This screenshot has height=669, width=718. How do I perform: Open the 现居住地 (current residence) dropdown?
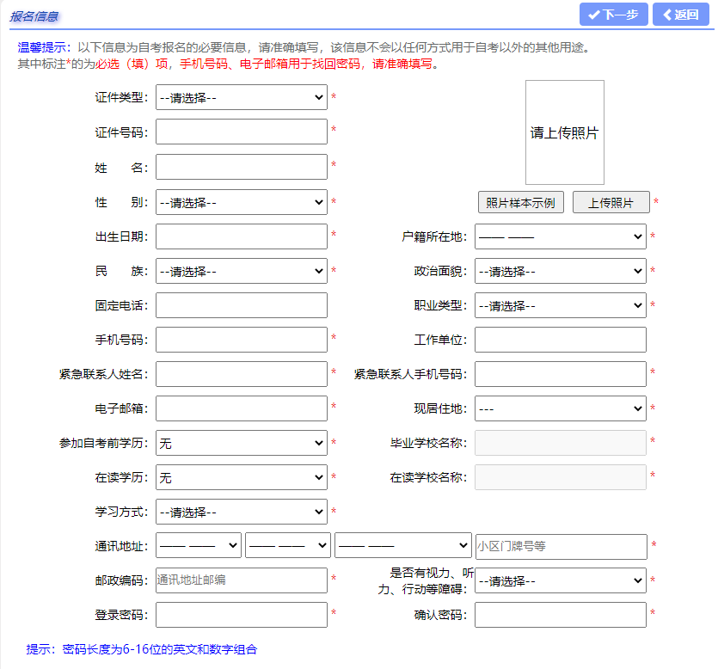coord(560,408)
